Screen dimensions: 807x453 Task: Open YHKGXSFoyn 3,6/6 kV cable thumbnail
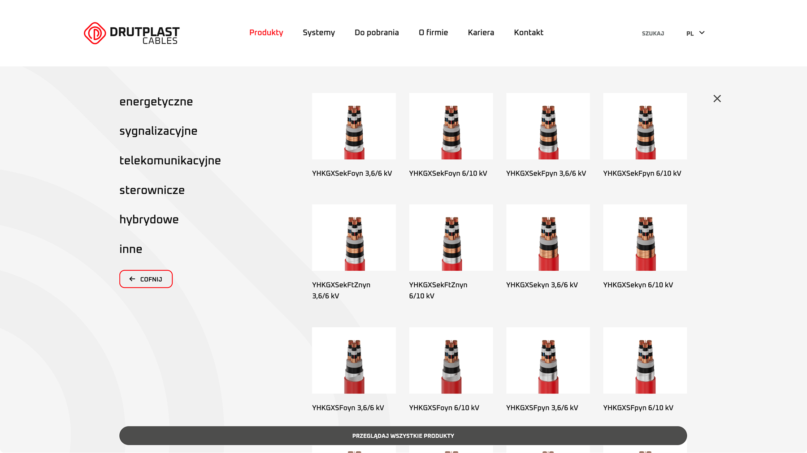[354, 360]
